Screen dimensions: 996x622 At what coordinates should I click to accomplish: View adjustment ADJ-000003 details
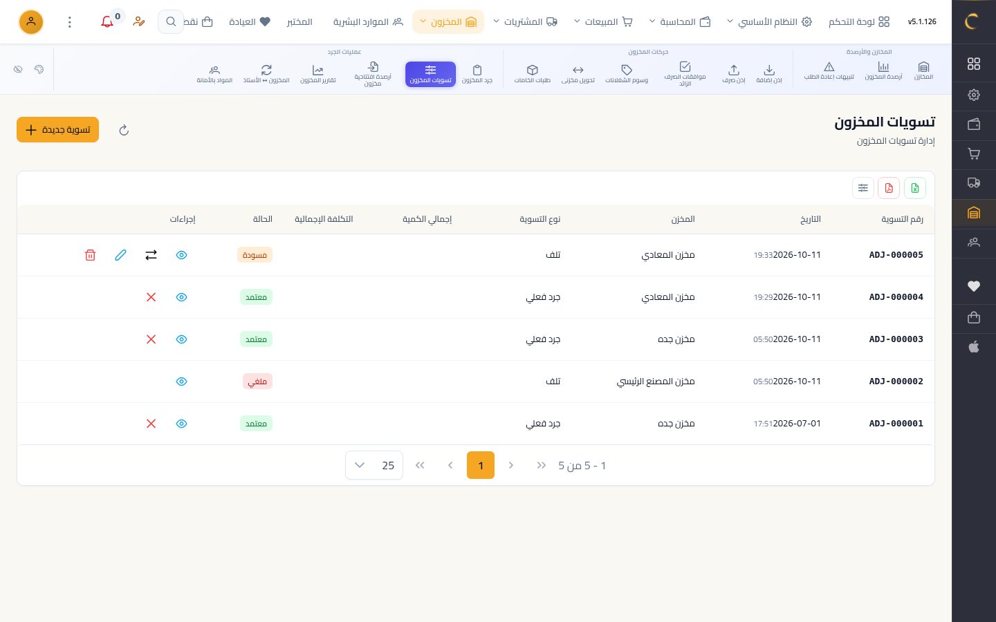[181, 339]
